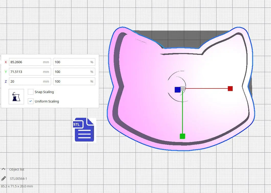Uncheck the Uniform Scaling checkbox

(31, 101)
